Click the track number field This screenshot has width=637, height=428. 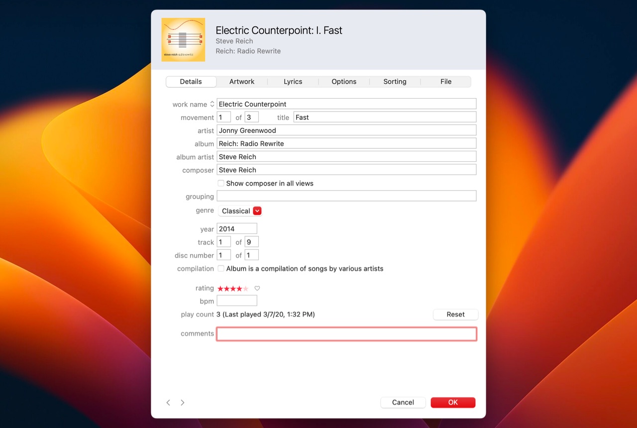(224, 242)
